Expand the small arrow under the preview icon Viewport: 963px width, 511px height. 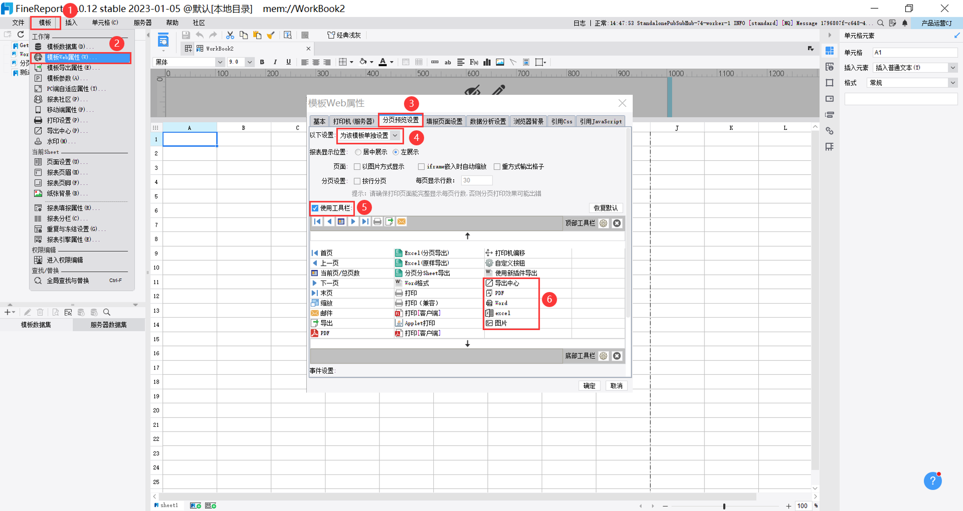(163, 51)
